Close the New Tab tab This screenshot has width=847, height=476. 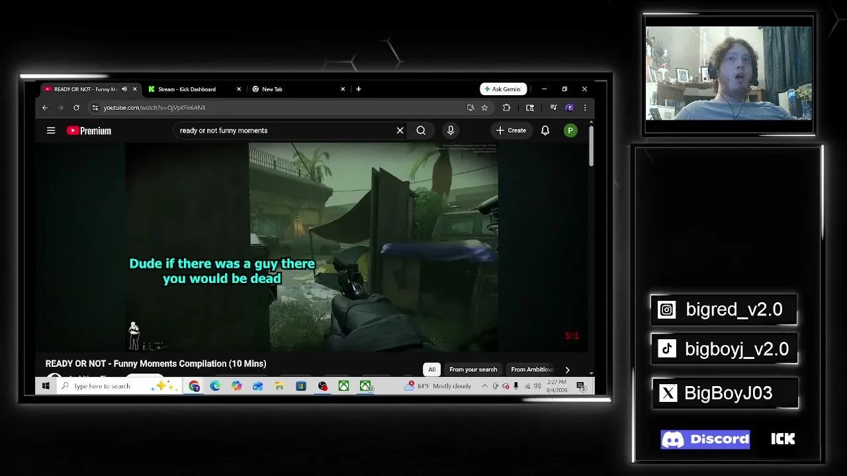point(343,89)
